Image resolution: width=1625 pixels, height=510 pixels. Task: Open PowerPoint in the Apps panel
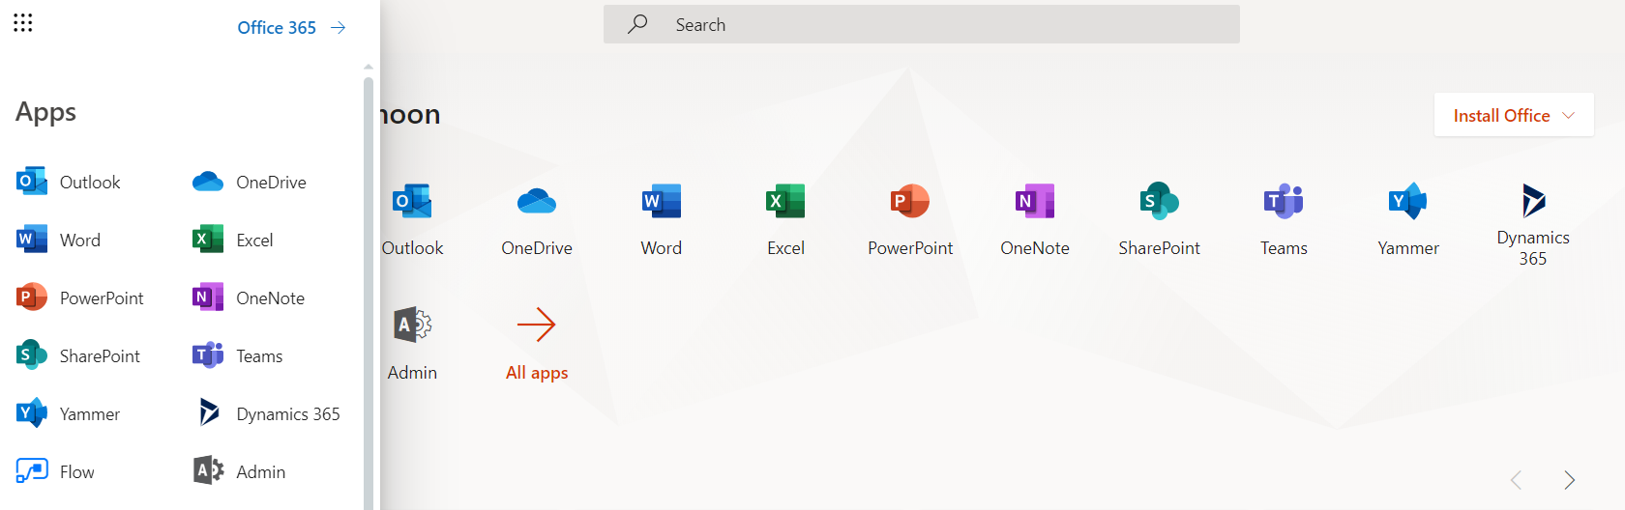[x=80, y=297]
